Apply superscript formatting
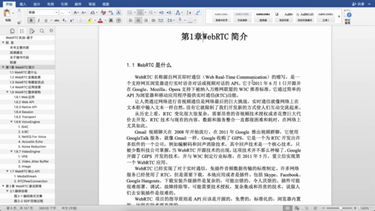The height and width of the screenshot is (211, 375). [71, 21]
